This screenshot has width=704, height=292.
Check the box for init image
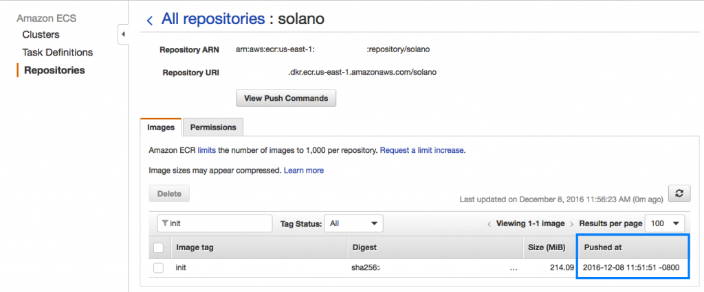pos(159,268)
